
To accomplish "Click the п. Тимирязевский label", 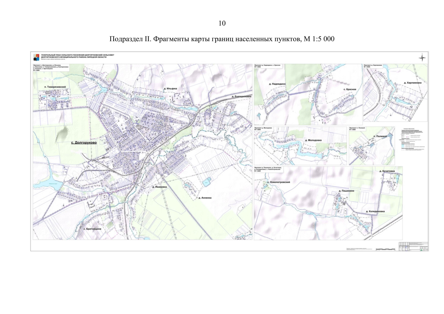I will click(55, 87).
